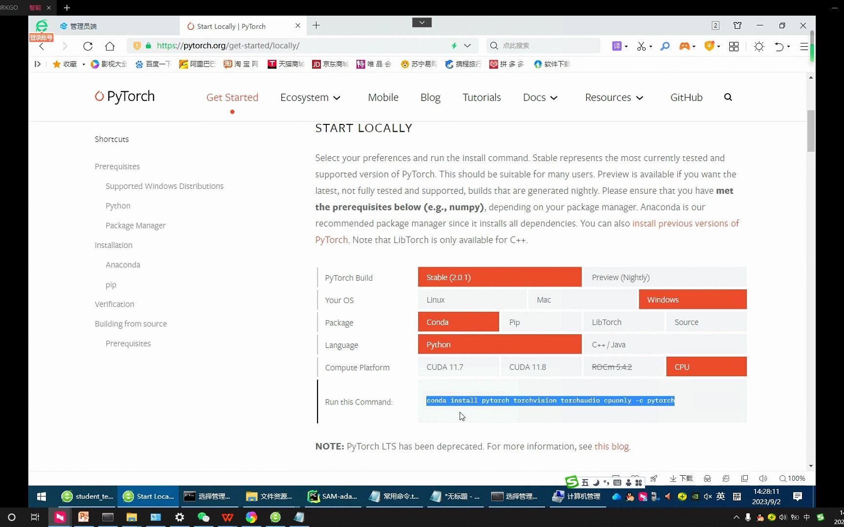The height and width of the screenshot is (527, 844).
Task: Open the 'this blog' link
Action: tap(612, 446)
